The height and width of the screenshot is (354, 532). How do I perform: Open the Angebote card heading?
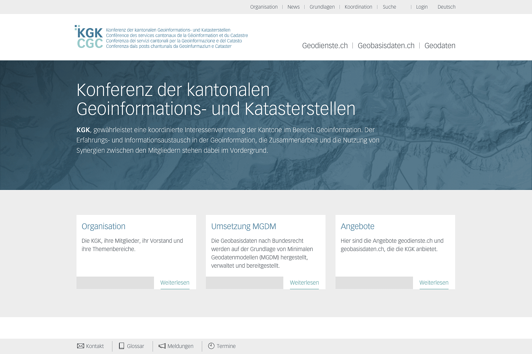tap(357, 226)
